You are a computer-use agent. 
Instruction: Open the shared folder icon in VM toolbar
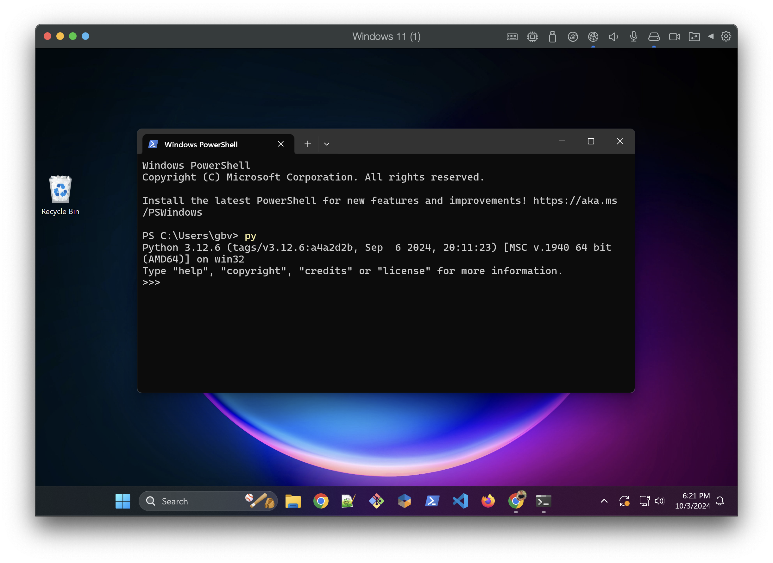pyautogui.click(x=694, y=37)
